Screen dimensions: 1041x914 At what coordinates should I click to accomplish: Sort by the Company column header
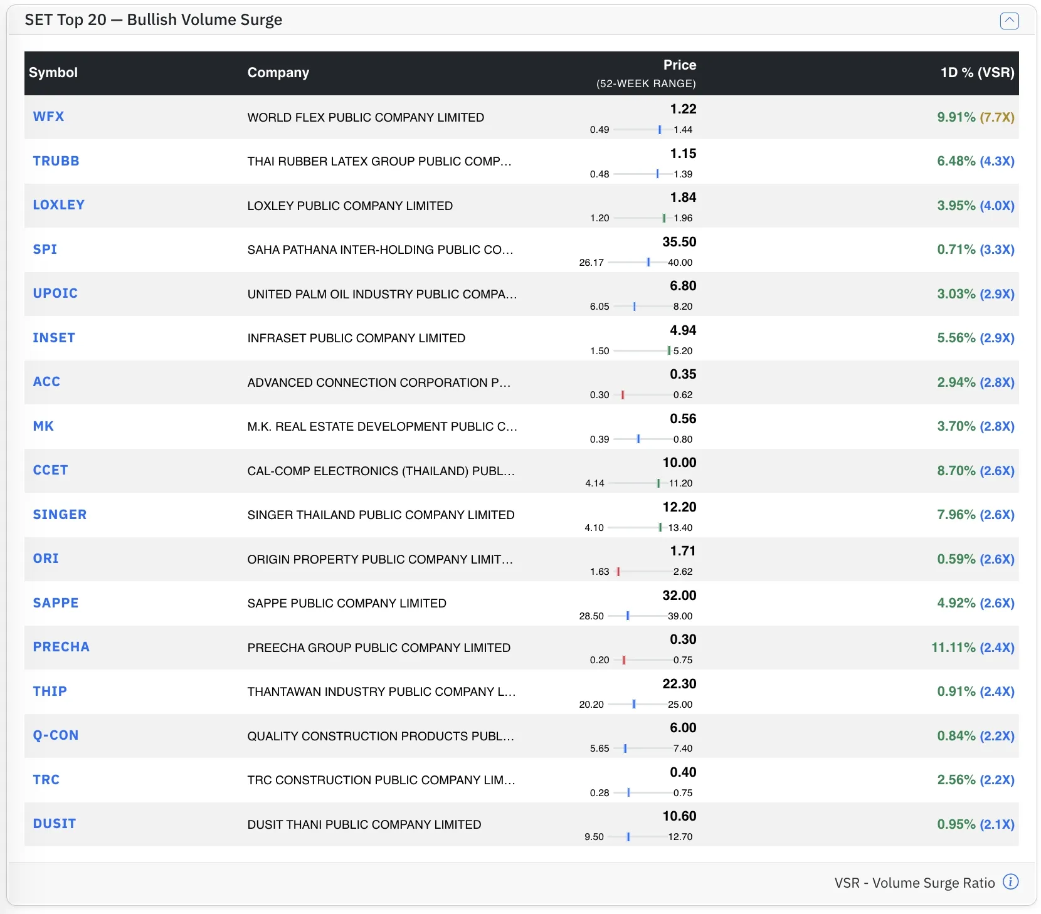[278, 73]
